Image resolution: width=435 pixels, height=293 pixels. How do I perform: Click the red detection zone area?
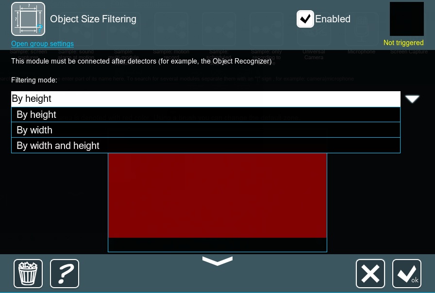click(x=217, y=195)
